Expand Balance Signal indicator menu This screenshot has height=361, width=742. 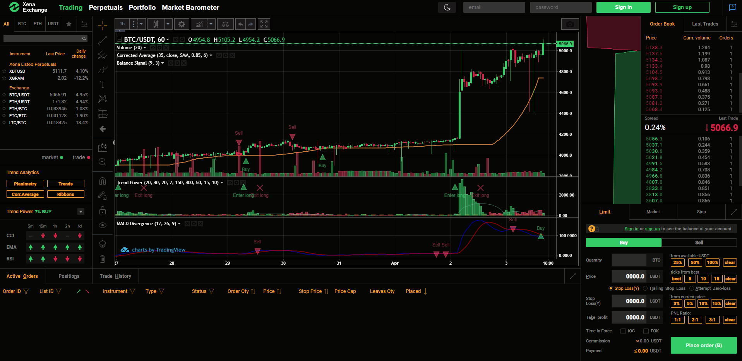coord(163,63)
